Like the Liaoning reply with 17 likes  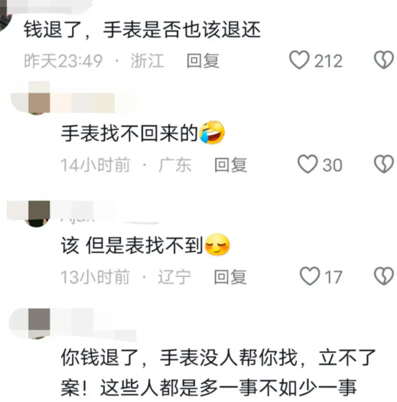310,276
